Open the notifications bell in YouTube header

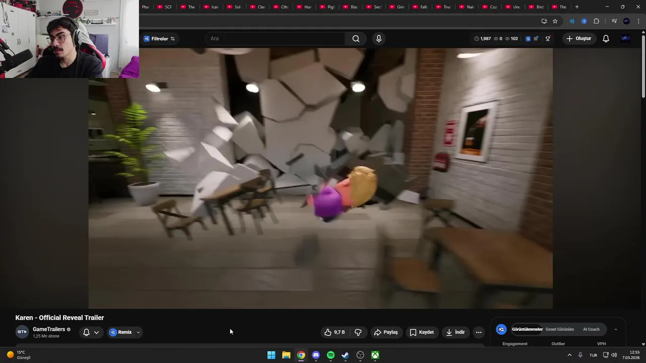pos(606,39)
